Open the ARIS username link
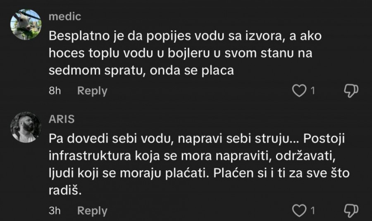The image size is (372, 221). point(62,120)
